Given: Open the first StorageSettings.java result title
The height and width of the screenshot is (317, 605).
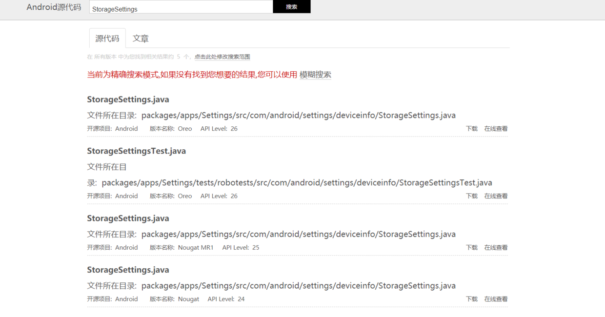Looking at the screenshot, I should (127, 99).
